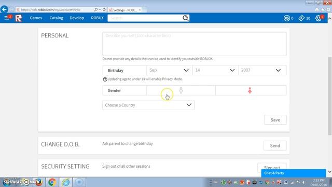Click Chrome icon in system tray

(x=267, y=182)
